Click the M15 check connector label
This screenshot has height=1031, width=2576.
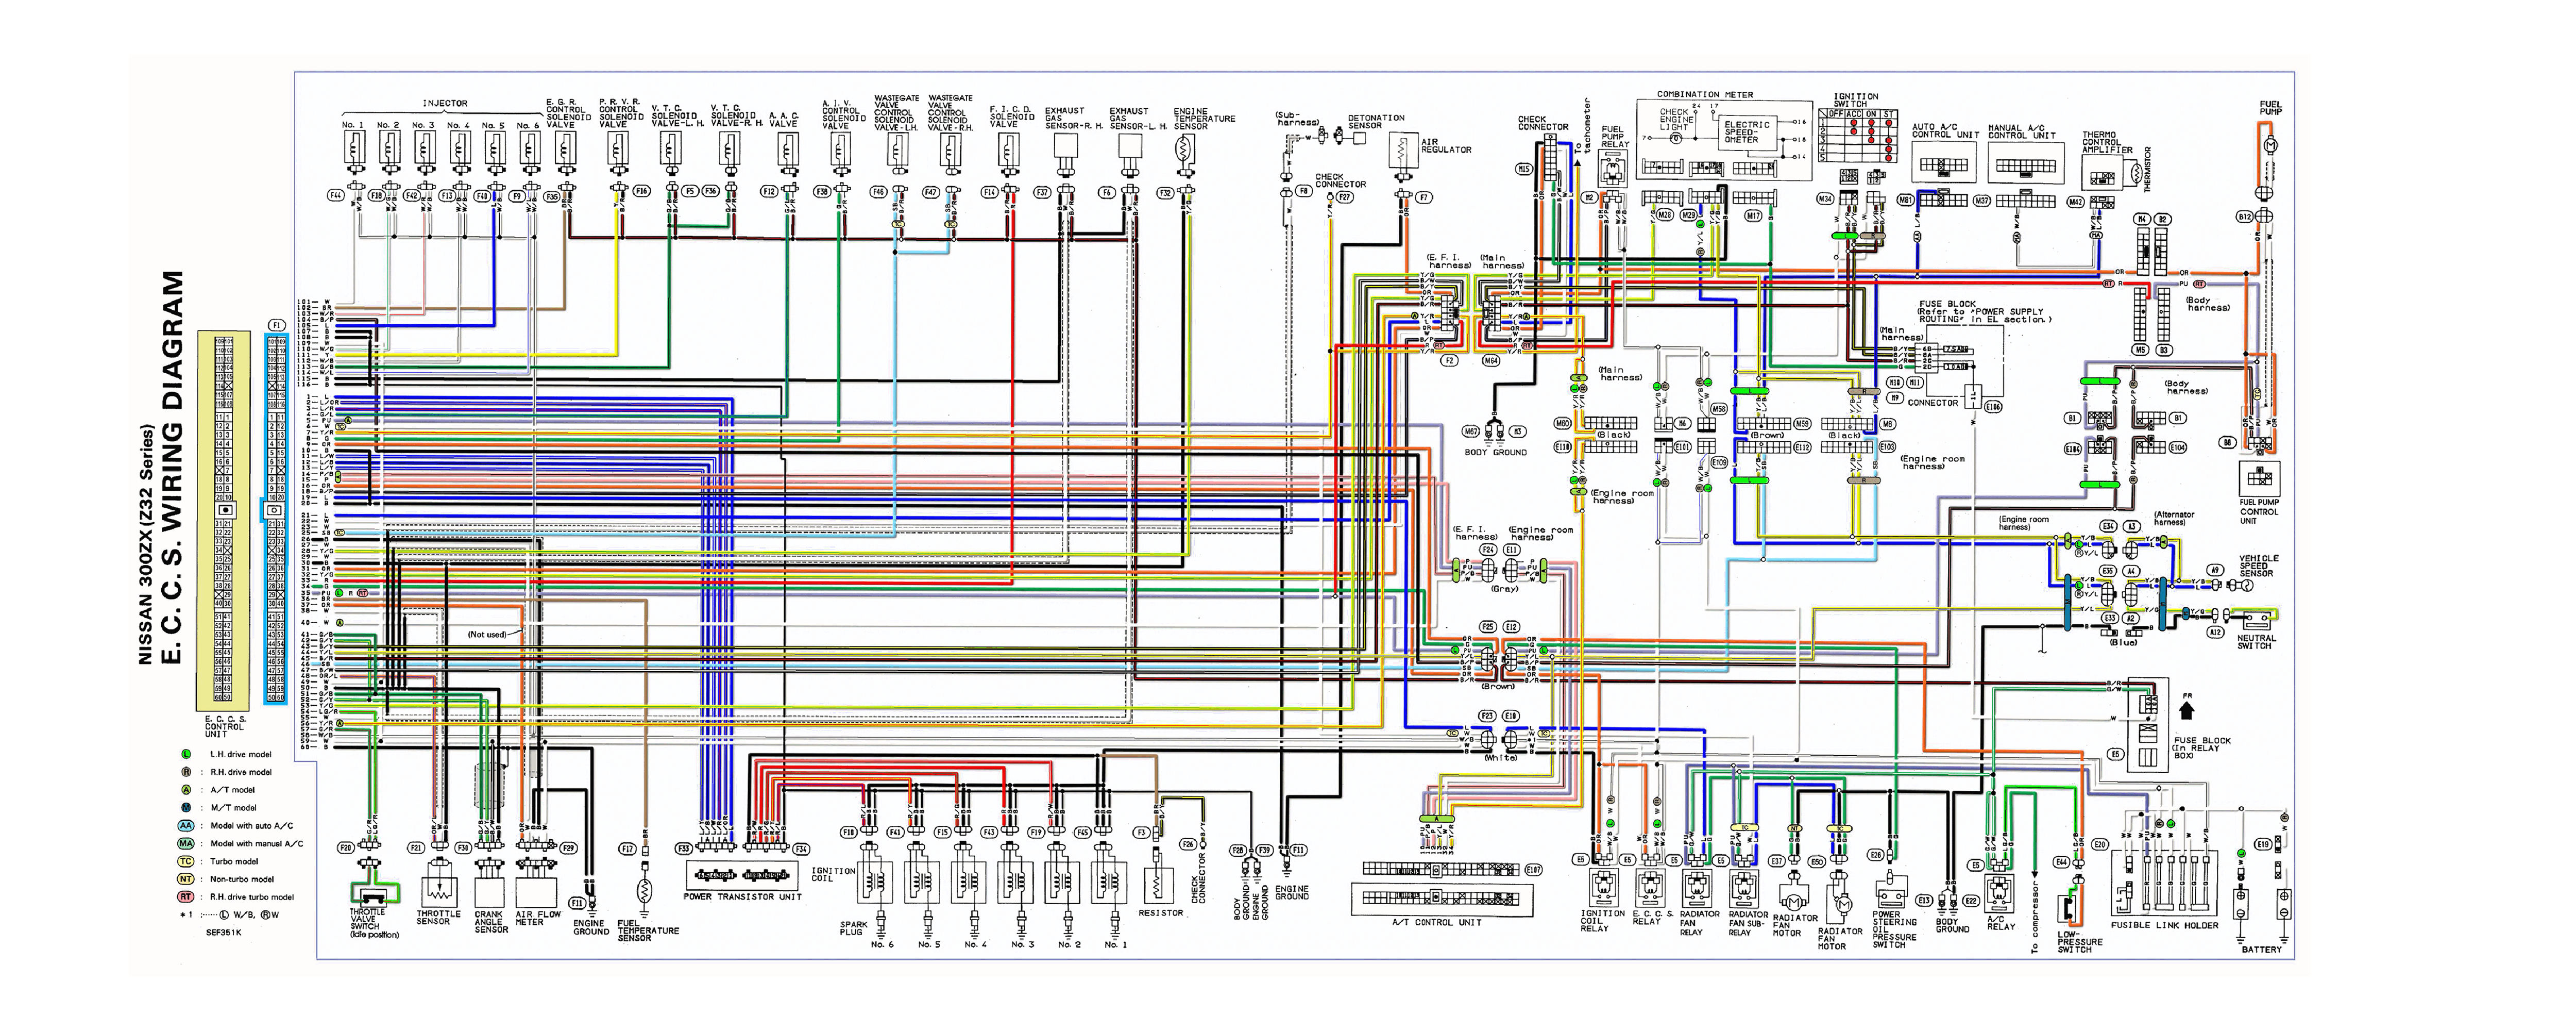[x=1524, y=169]
